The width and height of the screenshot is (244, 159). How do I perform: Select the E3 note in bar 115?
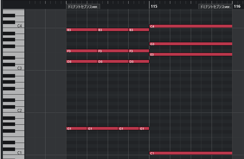click(191, 54)
